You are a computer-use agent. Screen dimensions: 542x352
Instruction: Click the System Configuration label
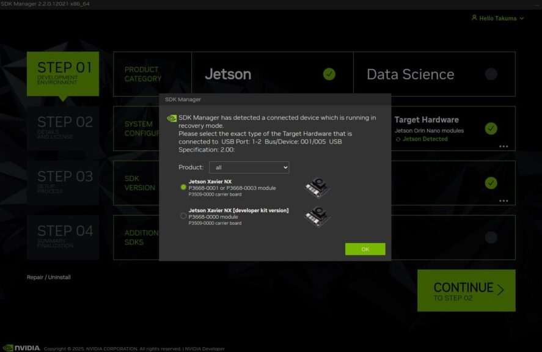(x=142, y=128)
